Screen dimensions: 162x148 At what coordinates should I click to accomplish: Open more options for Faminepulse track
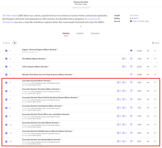(x=155, y=108)
